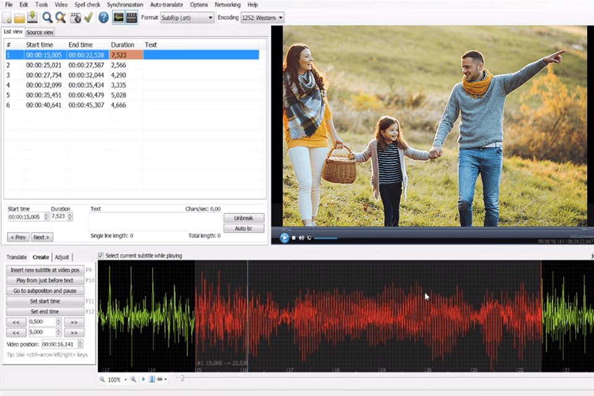Switch to the Source view tab

(40, 32)
